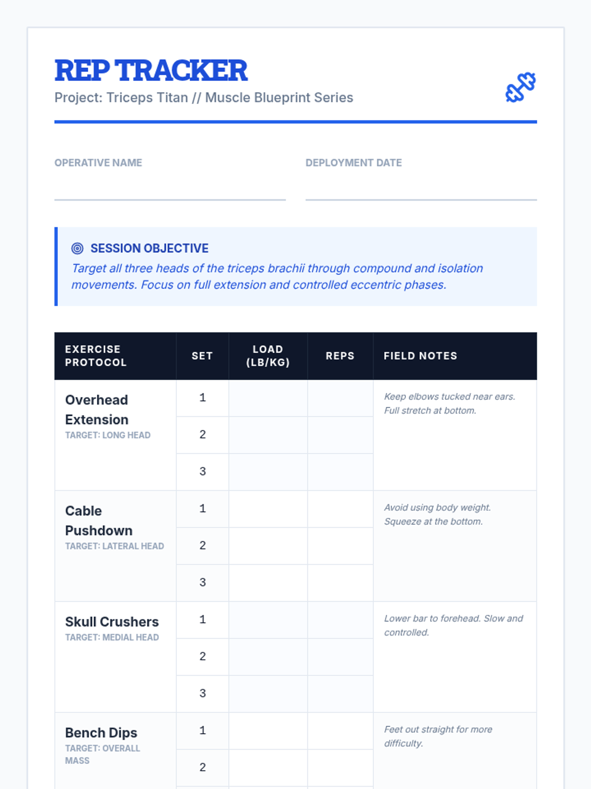
Task: Click Bench Dips set 2 reps cell
Action: (340, 768)
